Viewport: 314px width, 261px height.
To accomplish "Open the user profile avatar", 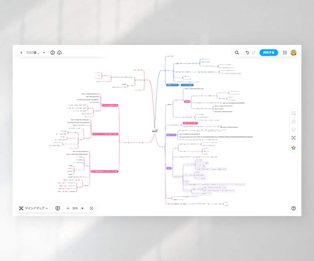I will (x=293, y=53).
